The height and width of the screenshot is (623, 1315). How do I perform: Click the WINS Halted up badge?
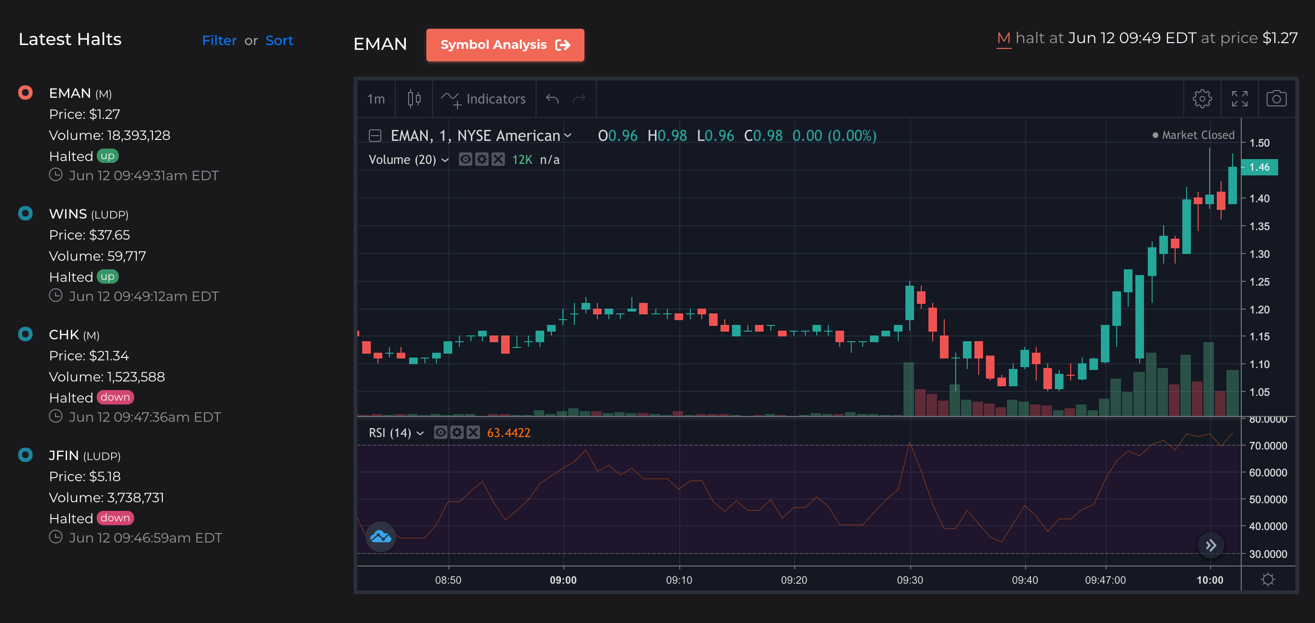pyautogui.click(x=108, y=276)
